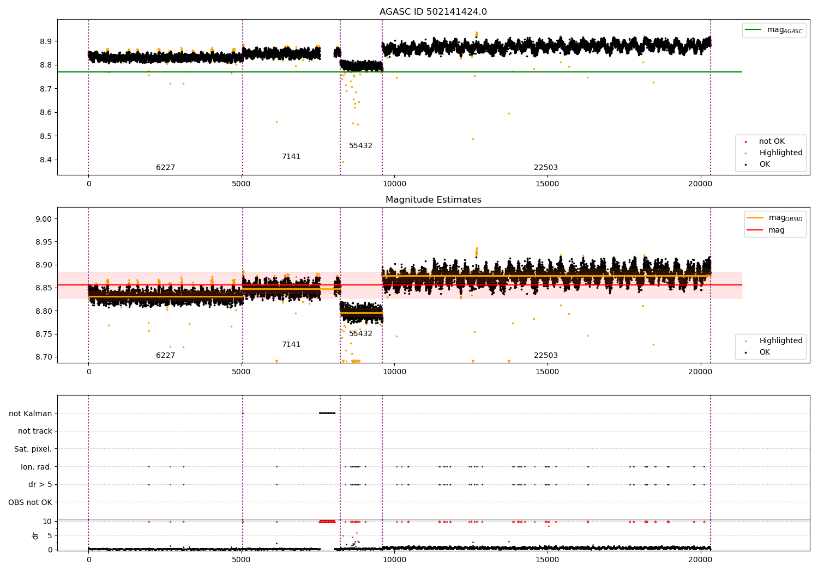Click the 8.9 y-axis tick label

pyautogui.click(x=46, y=41)
